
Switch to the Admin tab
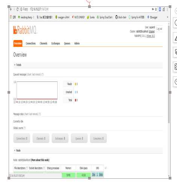pyautogui.click(x=77, y=43)
